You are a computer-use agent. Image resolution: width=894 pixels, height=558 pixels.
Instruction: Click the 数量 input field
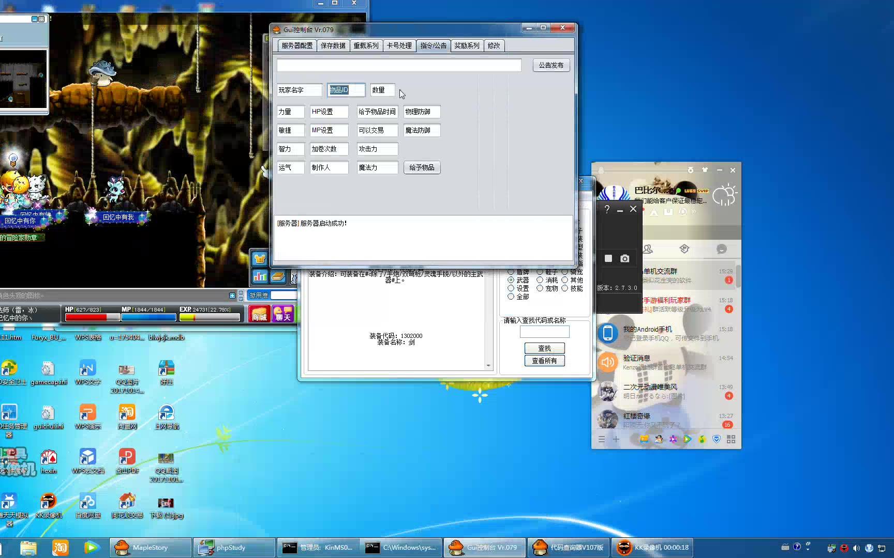[383, 90]
